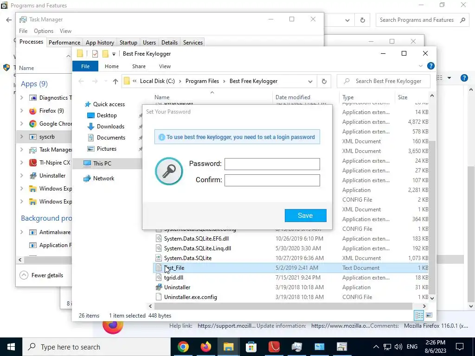Click the volume speaker tray icon
Viewport: 475px width, 356px height.
(398, 347)
